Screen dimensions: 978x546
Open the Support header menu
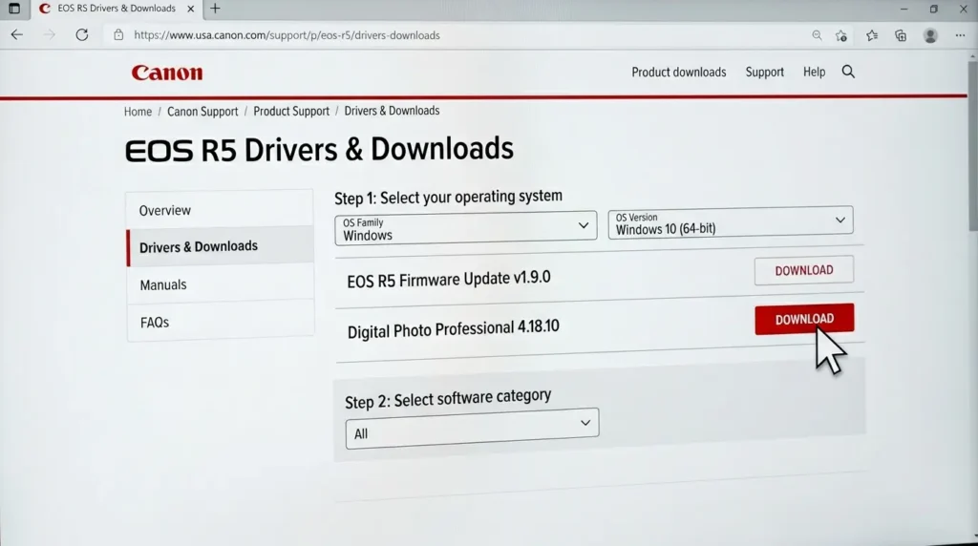(x=765, y=73)
